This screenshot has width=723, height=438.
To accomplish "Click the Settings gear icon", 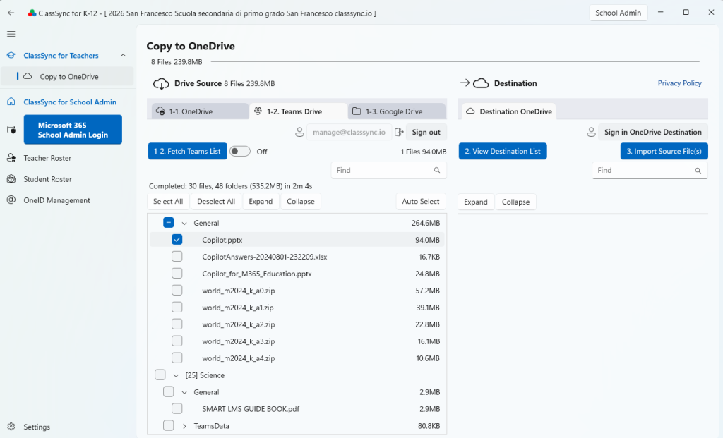I will pos(11,427).
